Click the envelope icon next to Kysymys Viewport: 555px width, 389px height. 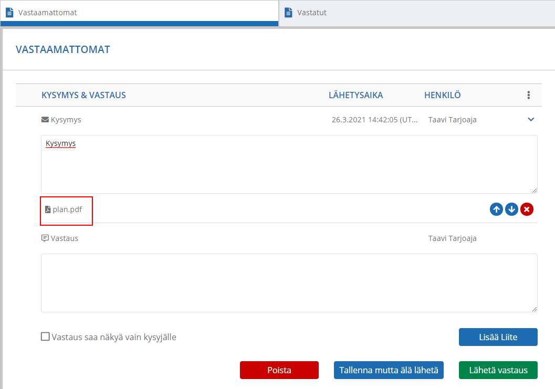[x=45, y=120]
